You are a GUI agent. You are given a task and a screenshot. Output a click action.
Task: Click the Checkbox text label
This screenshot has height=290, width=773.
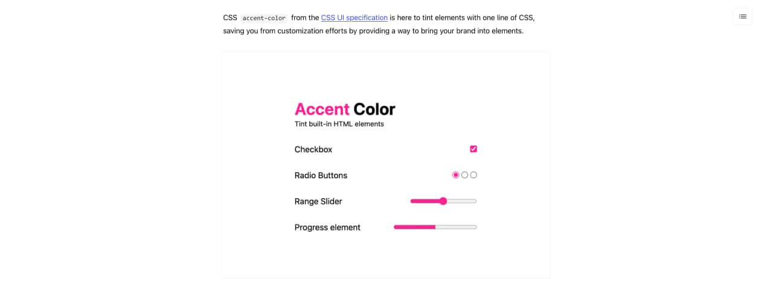(313, 149)
